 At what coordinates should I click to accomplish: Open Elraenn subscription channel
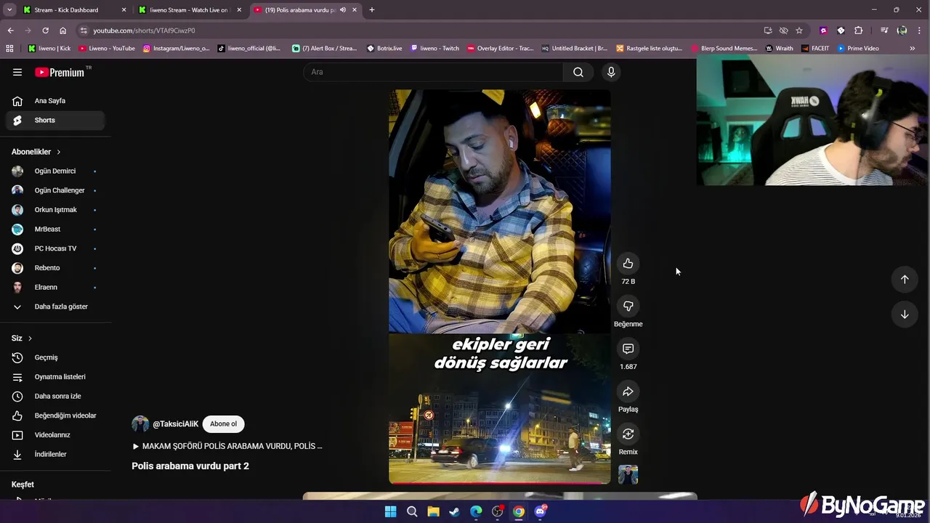tap(55, 288)
